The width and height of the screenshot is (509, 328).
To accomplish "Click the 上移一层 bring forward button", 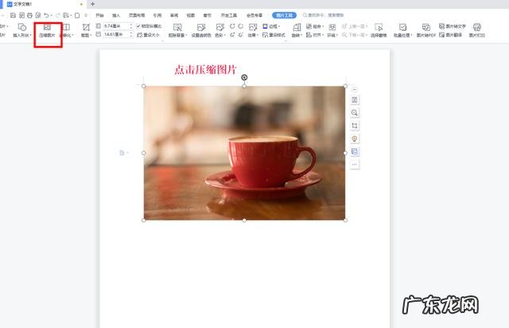I will tap(355, 26).
